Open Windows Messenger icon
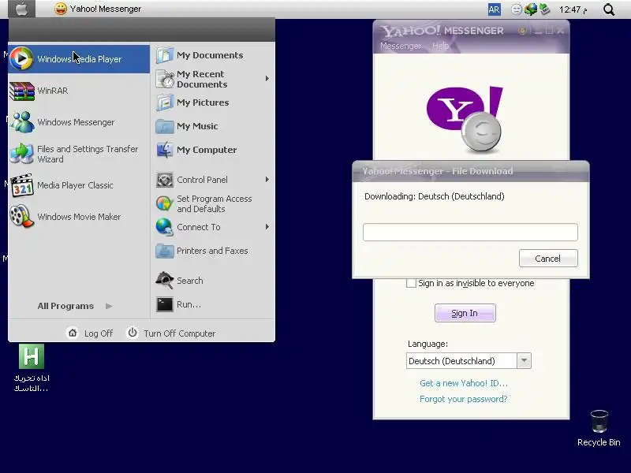The image size is (631, 473). pyautogui.click(x=22, y=122)
